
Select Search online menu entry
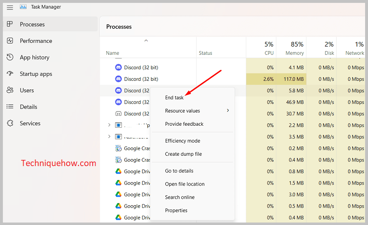[x=180, y=197]
